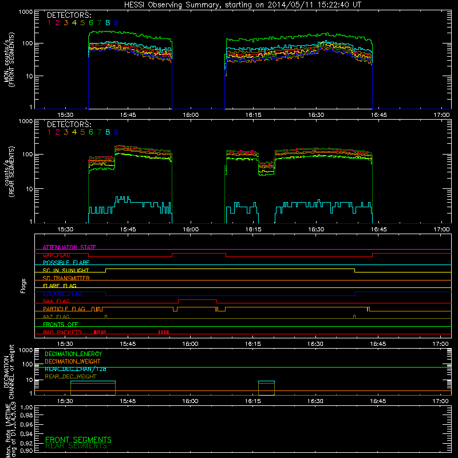Click the 17:00 tick under the decimation plot
The height and width of the screenshot is (458, 458).
click(x=440, y=401)
